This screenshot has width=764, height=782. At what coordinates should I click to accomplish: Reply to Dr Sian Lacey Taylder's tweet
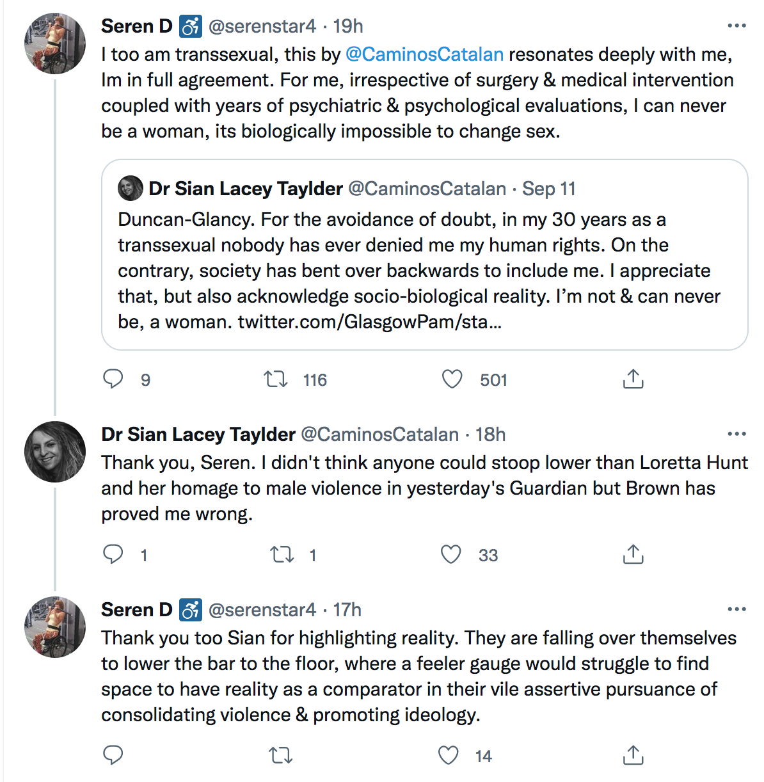point(113,554)
